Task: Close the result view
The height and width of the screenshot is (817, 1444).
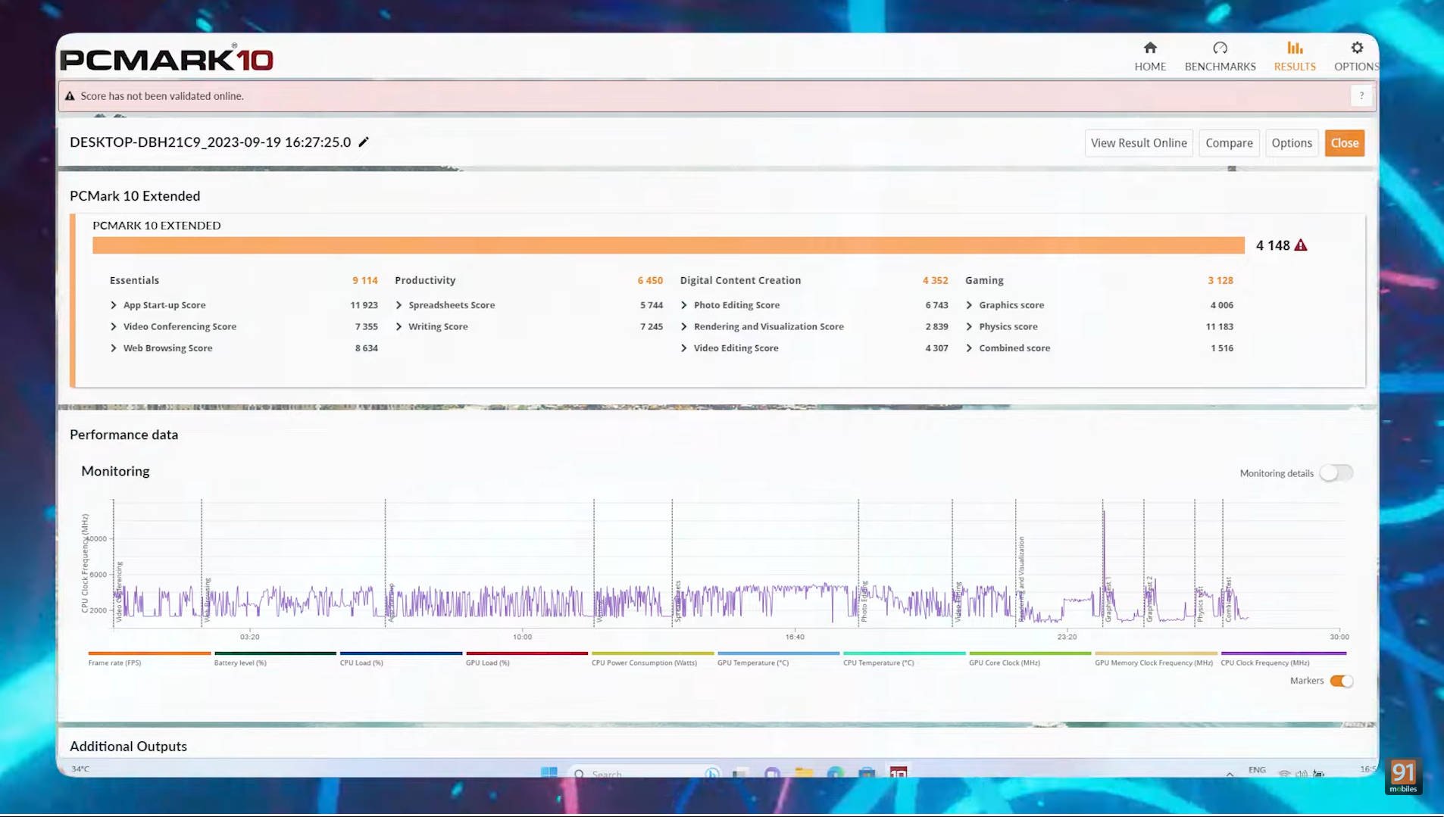Action: click(x=1345, y=143)
